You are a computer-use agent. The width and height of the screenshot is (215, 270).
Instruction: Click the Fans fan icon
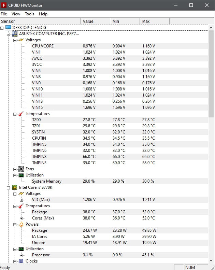click(21, 169)
